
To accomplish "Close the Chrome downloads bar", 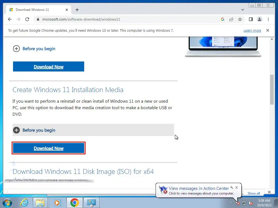I will [269, 192].
